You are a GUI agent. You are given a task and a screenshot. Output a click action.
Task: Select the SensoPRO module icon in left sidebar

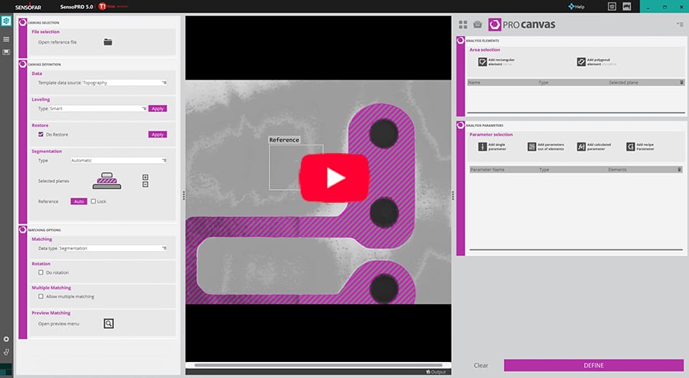tap(6, 21)
